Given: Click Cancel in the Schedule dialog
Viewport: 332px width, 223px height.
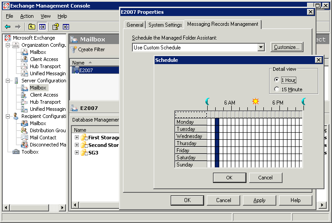Looking at the screenshot, I should 265,178.
